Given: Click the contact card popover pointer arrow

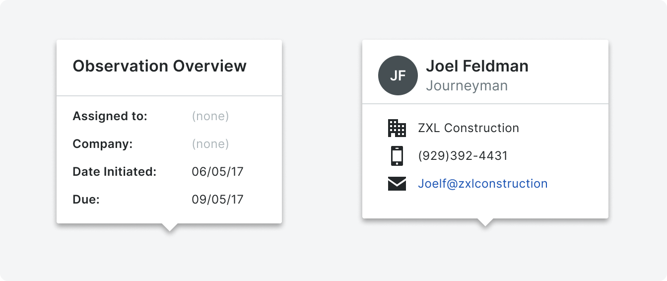Looking at the screenshot, I should click(485, 222).
